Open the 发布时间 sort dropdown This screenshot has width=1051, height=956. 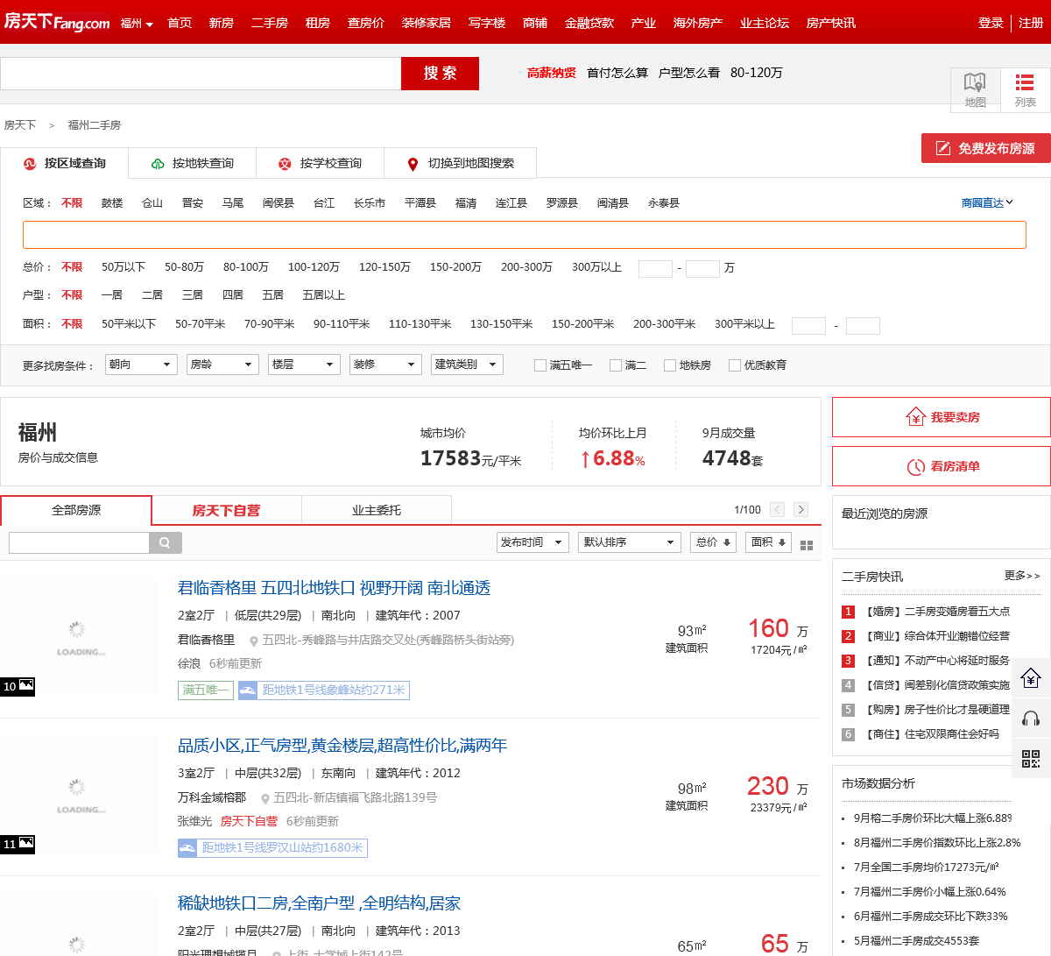533,542
